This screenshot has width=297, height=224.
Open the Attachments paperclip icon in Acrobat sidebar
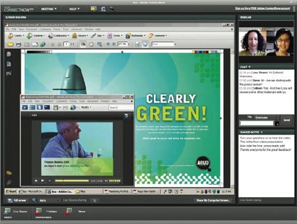[9, 183]
